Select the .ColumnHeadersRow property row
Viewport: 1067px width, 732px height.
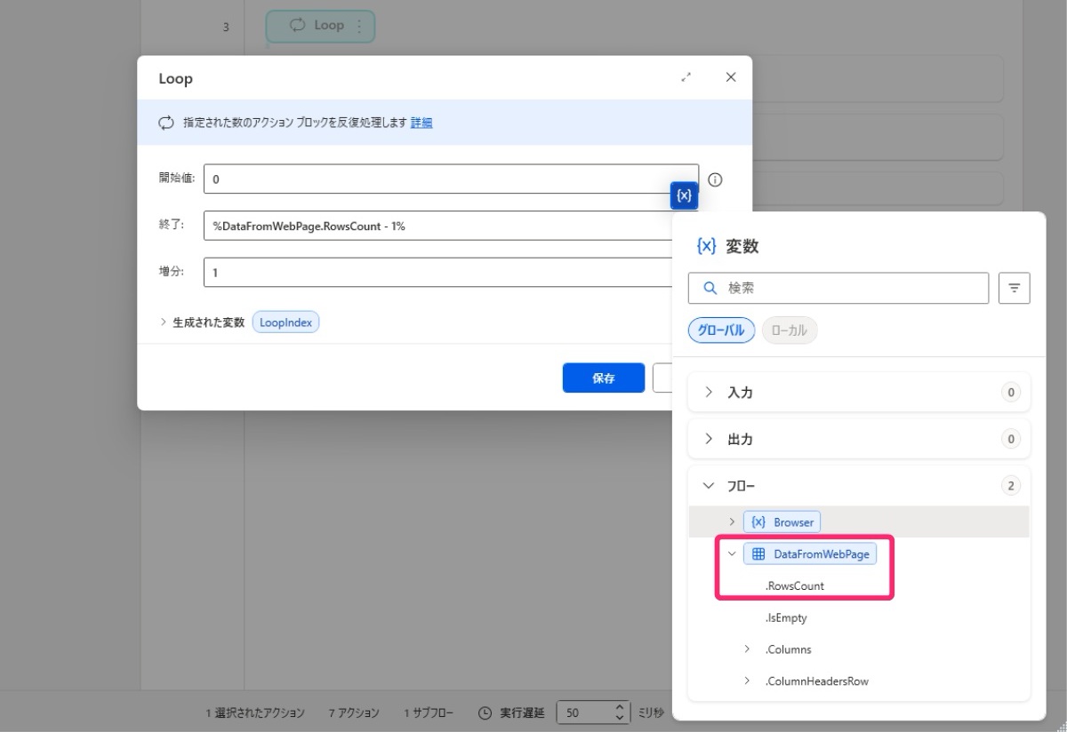pos(816,681)
